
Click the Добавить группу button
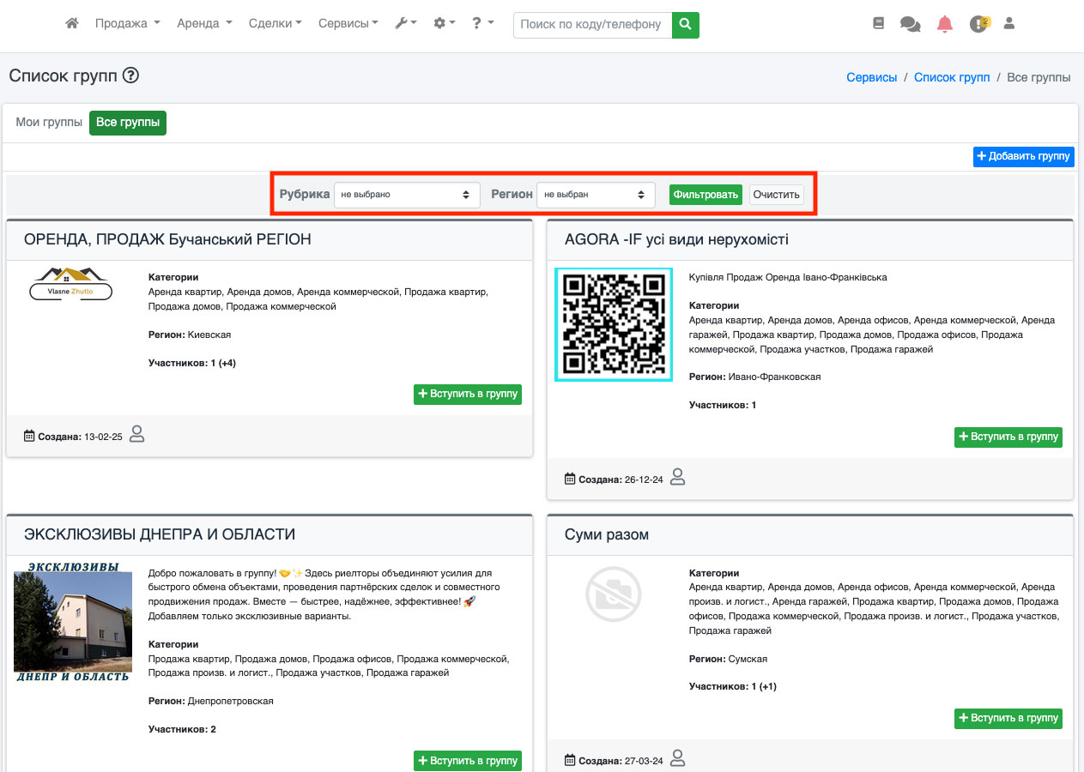[1023, 156]
